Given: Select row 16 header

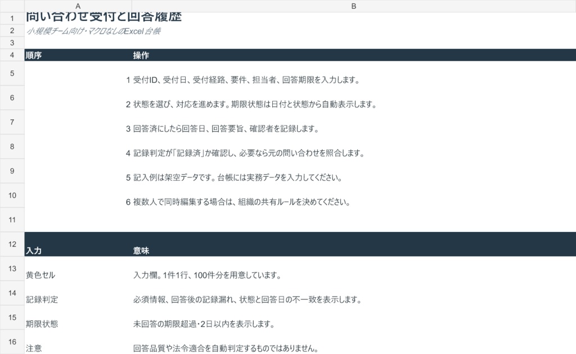Looking at the screenshot, I should pos(12,342).
